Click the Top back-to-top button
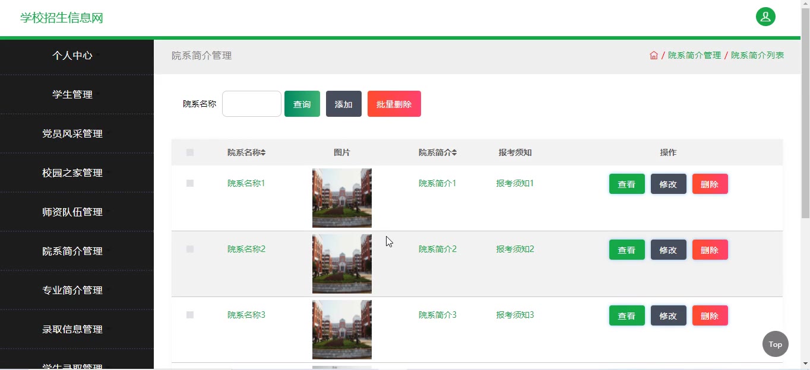Screen dimensions: 810x370 [776, 344]
